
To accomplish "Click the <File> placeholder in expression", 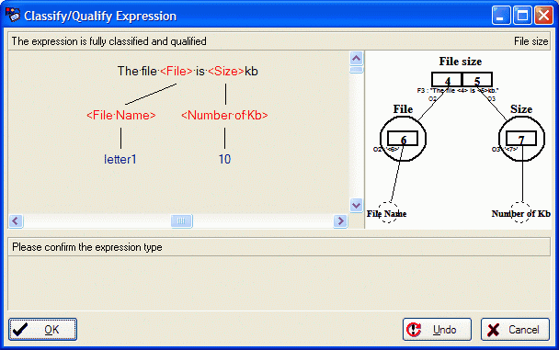I will click(177, 72).
